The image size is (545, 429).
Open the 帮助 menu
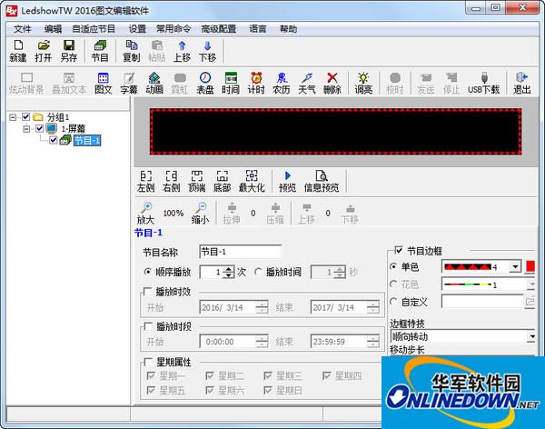[288, 29]
